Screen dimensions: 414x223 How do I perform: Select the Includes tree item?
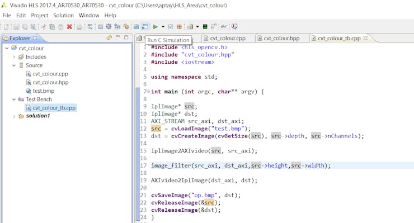36,57
